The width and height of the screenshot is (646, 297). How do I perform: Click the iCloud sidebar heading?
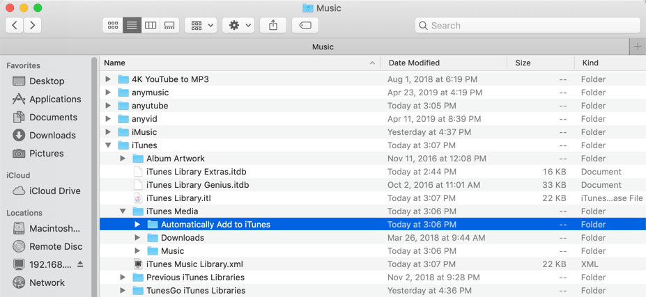tap(17, 175)
